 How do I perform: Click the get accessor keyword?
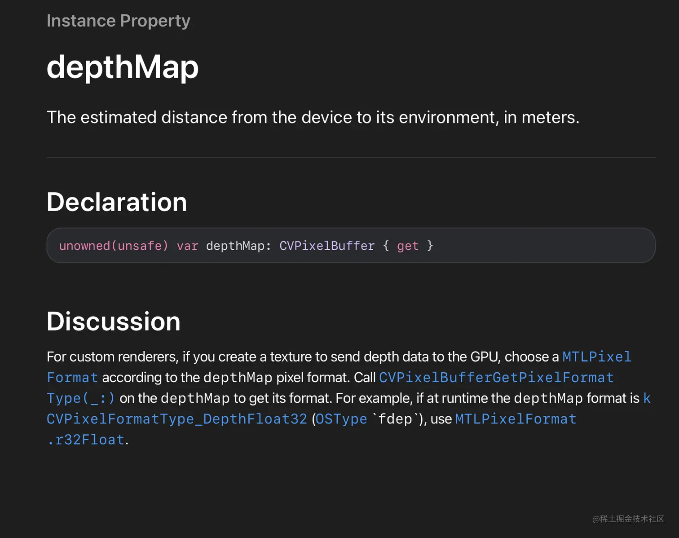407,246
